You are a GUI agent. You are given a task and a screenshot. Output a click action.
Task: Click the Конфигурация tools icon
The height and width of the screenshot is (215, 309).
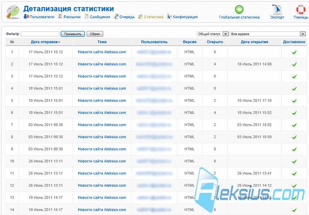169,16
